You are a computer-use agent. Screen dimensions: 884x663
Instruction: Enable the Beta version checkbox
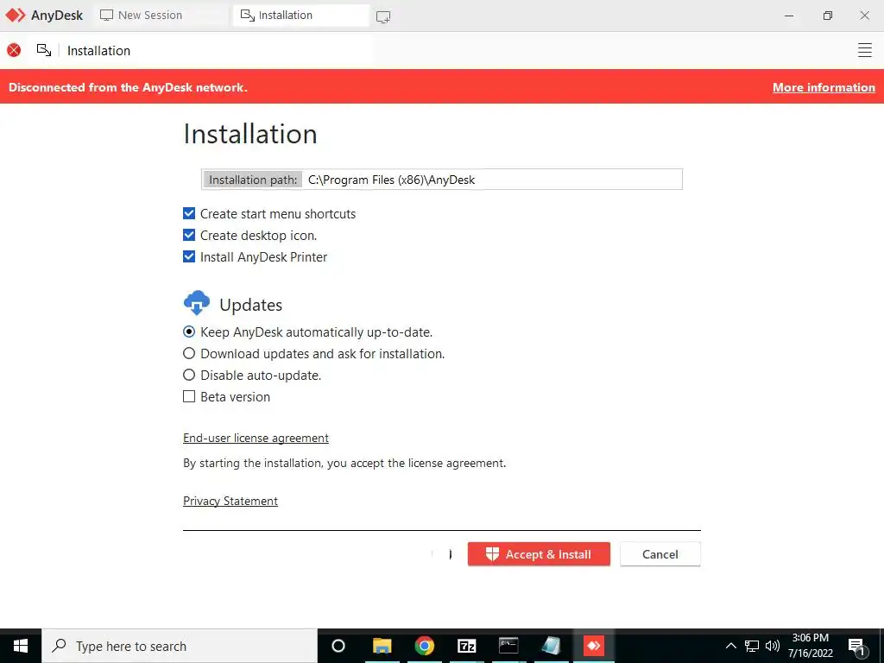(x=189, y=396)
